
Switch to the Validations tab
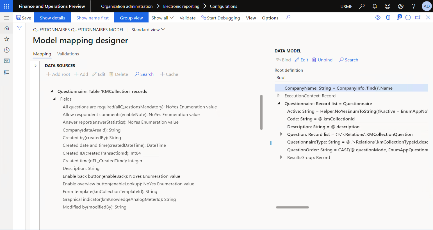[x=68, y=54]
